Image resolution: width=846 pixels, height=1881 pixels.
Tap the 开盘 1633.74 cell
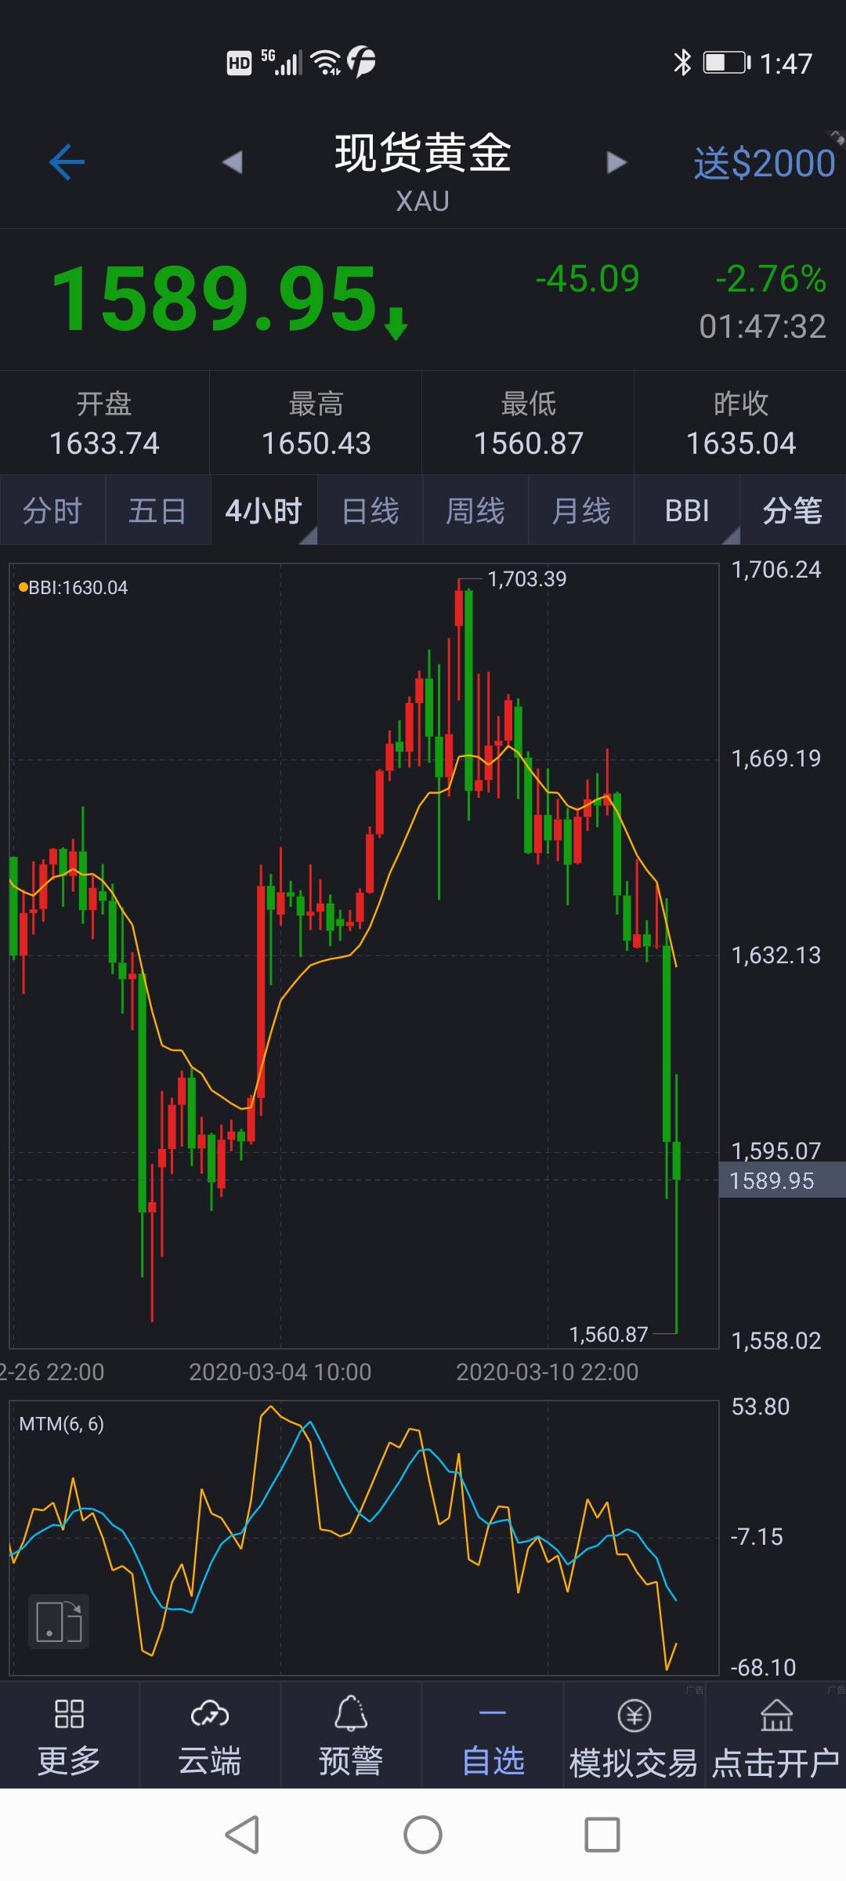coord(104,423)
